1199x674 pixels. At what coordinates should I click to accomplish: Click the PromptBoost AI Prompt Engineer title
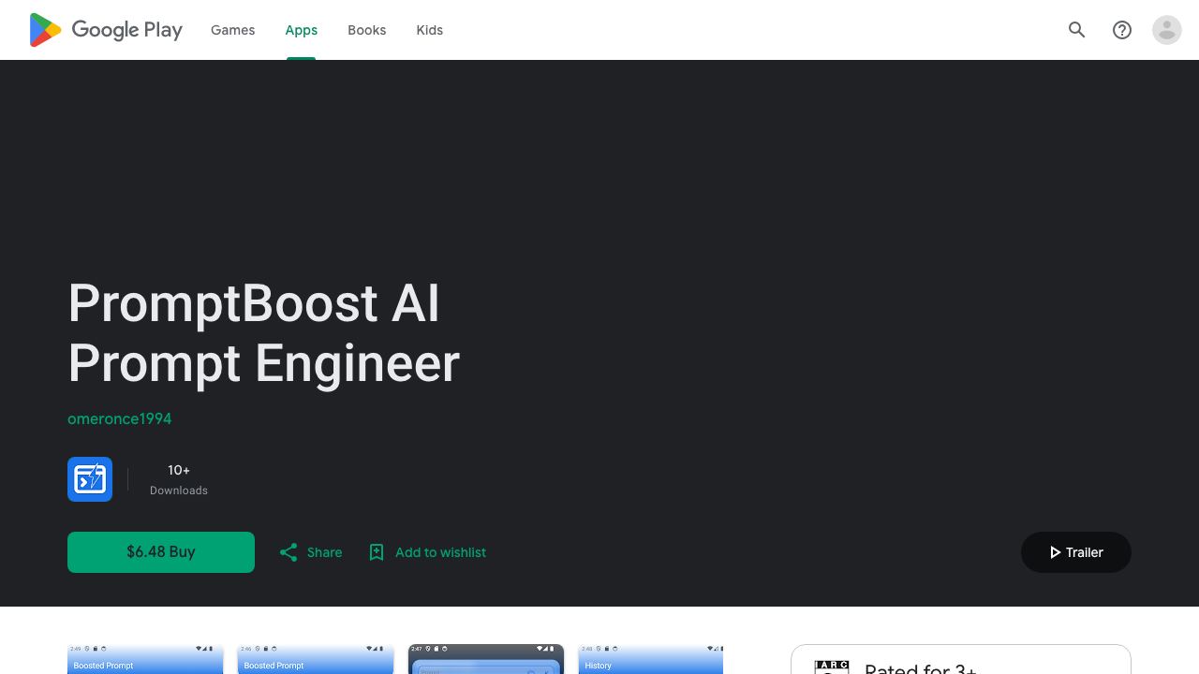(x=263, y=333)
